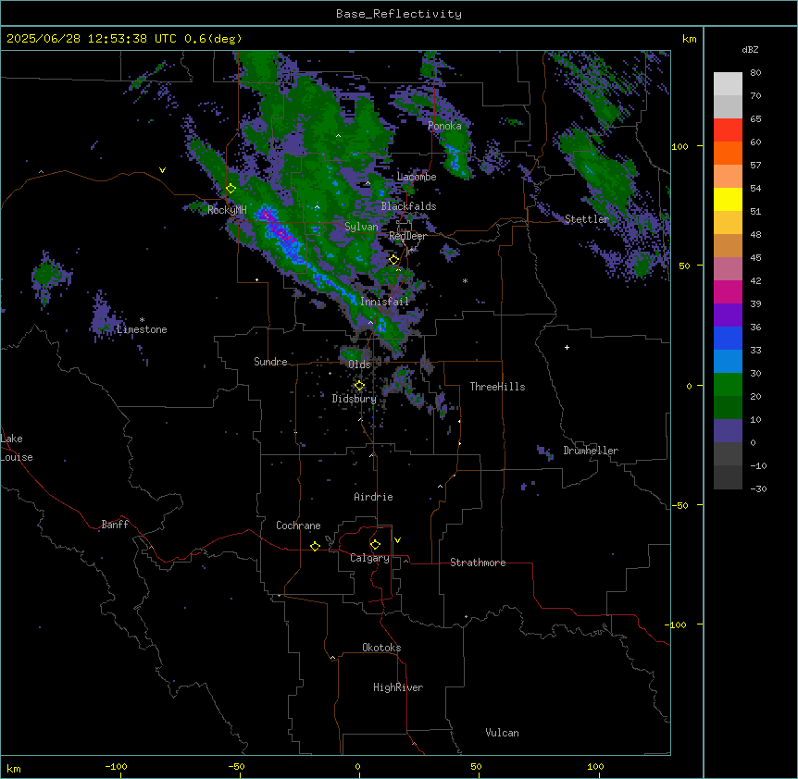The height and width of the screenshot is (779, 798).
Task: Click the -100 tick on bottom axis
Action: 116,766
